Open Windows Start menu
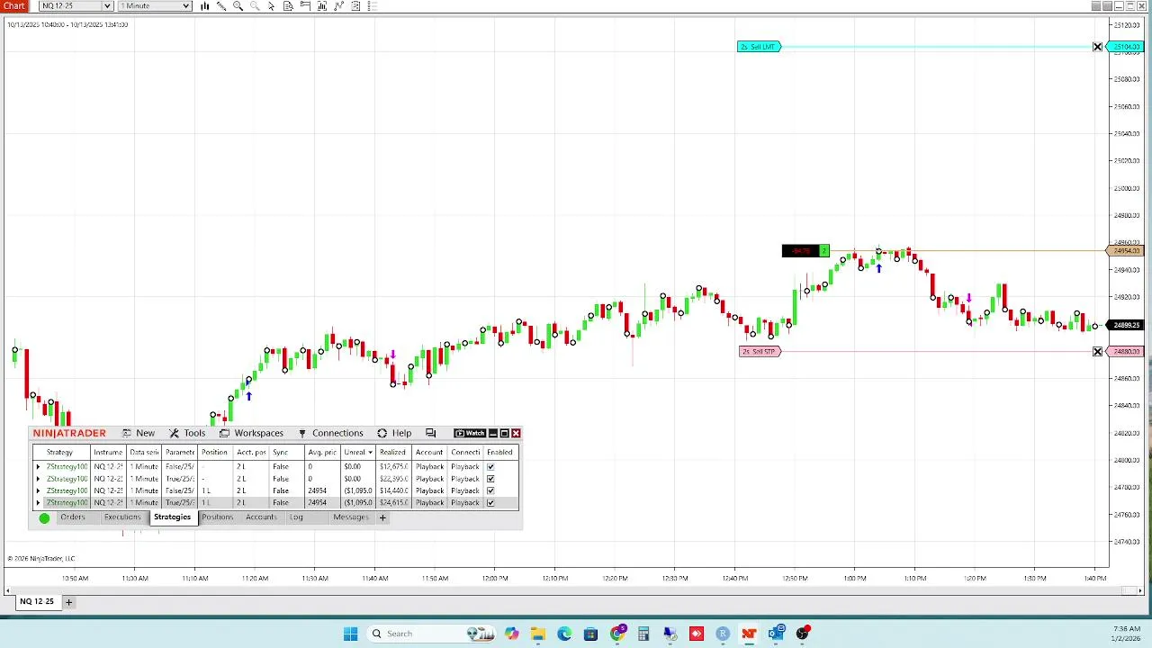This screenshot has height=648, width=1152. click(350, 634)
